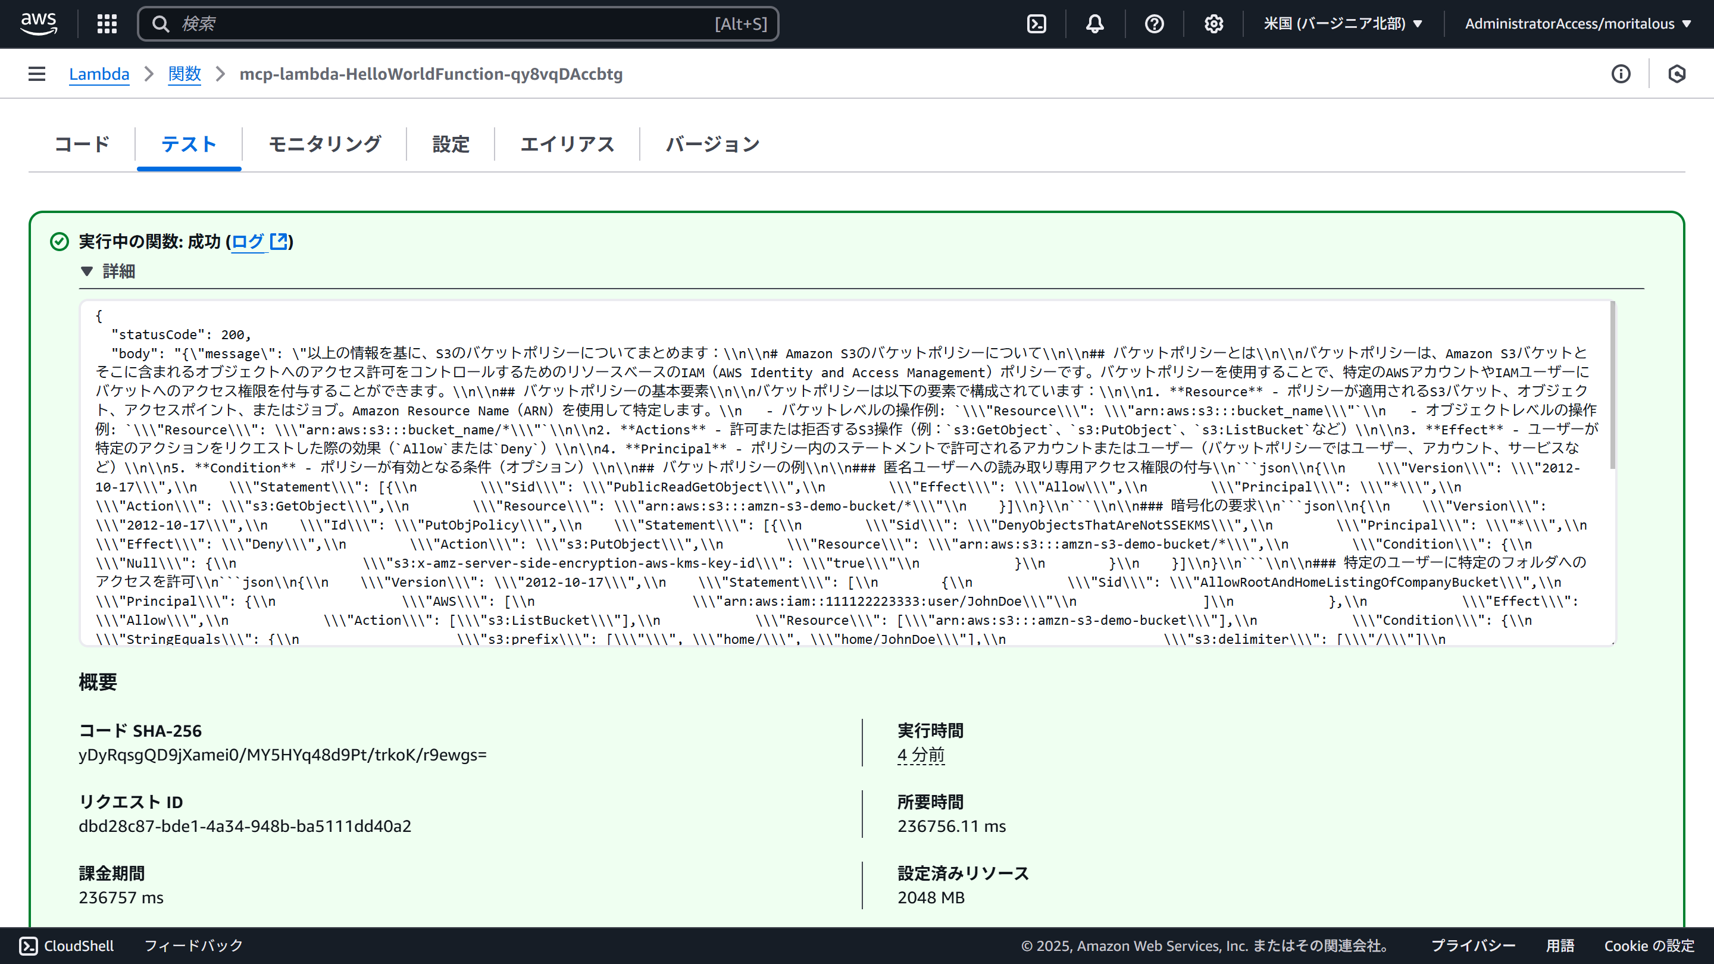Image resolution: width=1714 pixels, height=964 pixels.
Task: Open the help question mark icon
Action: (1155, 24)
